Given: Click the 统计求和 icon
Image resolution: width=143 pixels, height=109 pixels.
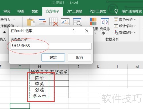Looking at the screenshot, I should pyautogui.click(x=116, y=26).
